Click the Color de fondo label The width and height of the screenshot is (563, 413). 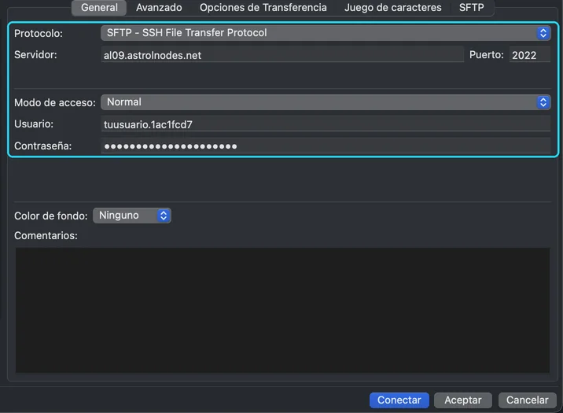coord(50,216)
